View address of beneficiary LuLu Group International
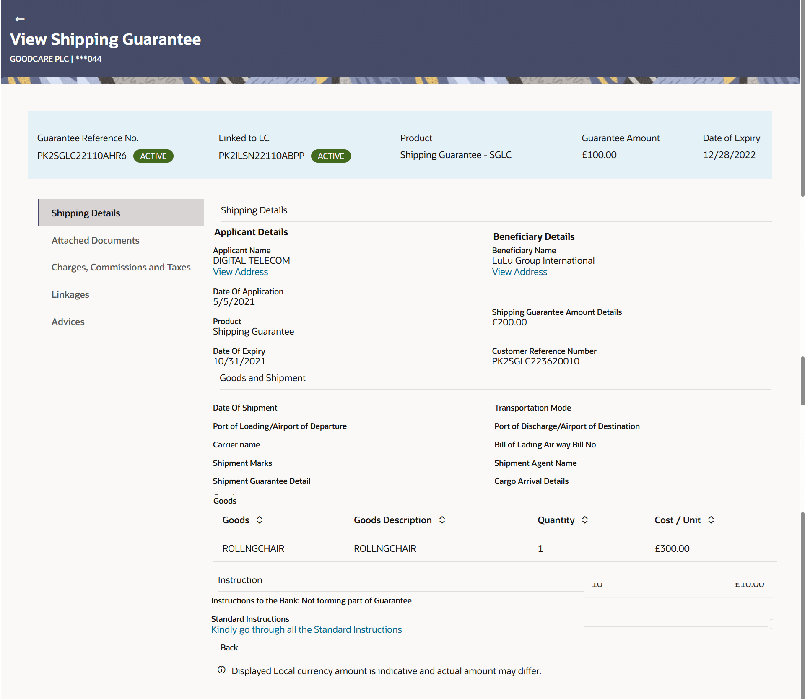This screenshot has width=805, height=699. point(519,272)
